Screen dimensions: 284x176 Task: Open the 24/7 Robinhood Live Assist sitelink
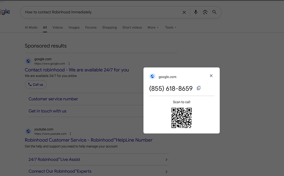54,159
